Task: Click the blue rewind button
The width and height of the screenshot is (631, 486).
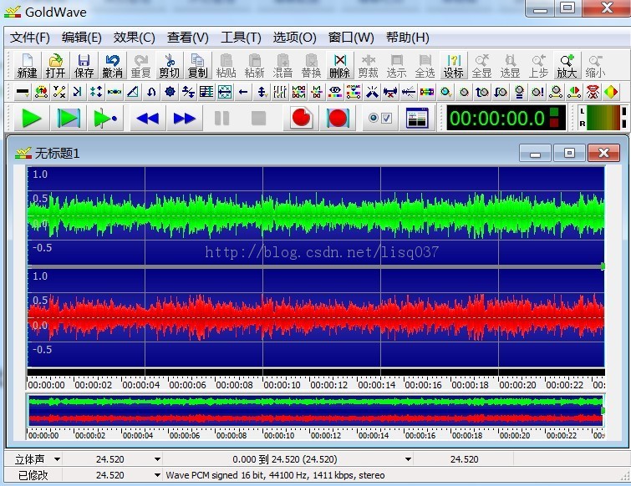Action: (148, 119)
